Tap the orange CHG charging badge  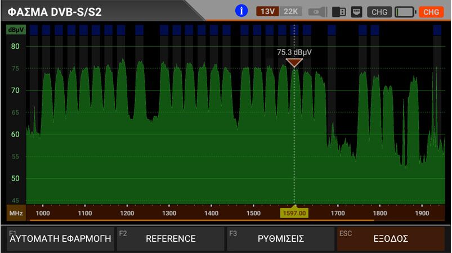click(x=431, y=12)
